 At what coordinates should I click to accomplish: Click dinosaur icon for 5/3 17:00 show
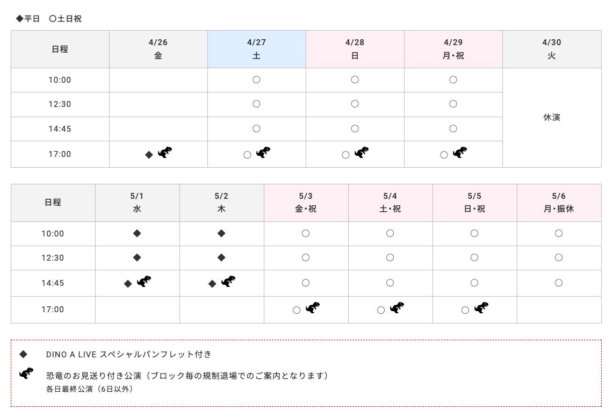point(313,308)
